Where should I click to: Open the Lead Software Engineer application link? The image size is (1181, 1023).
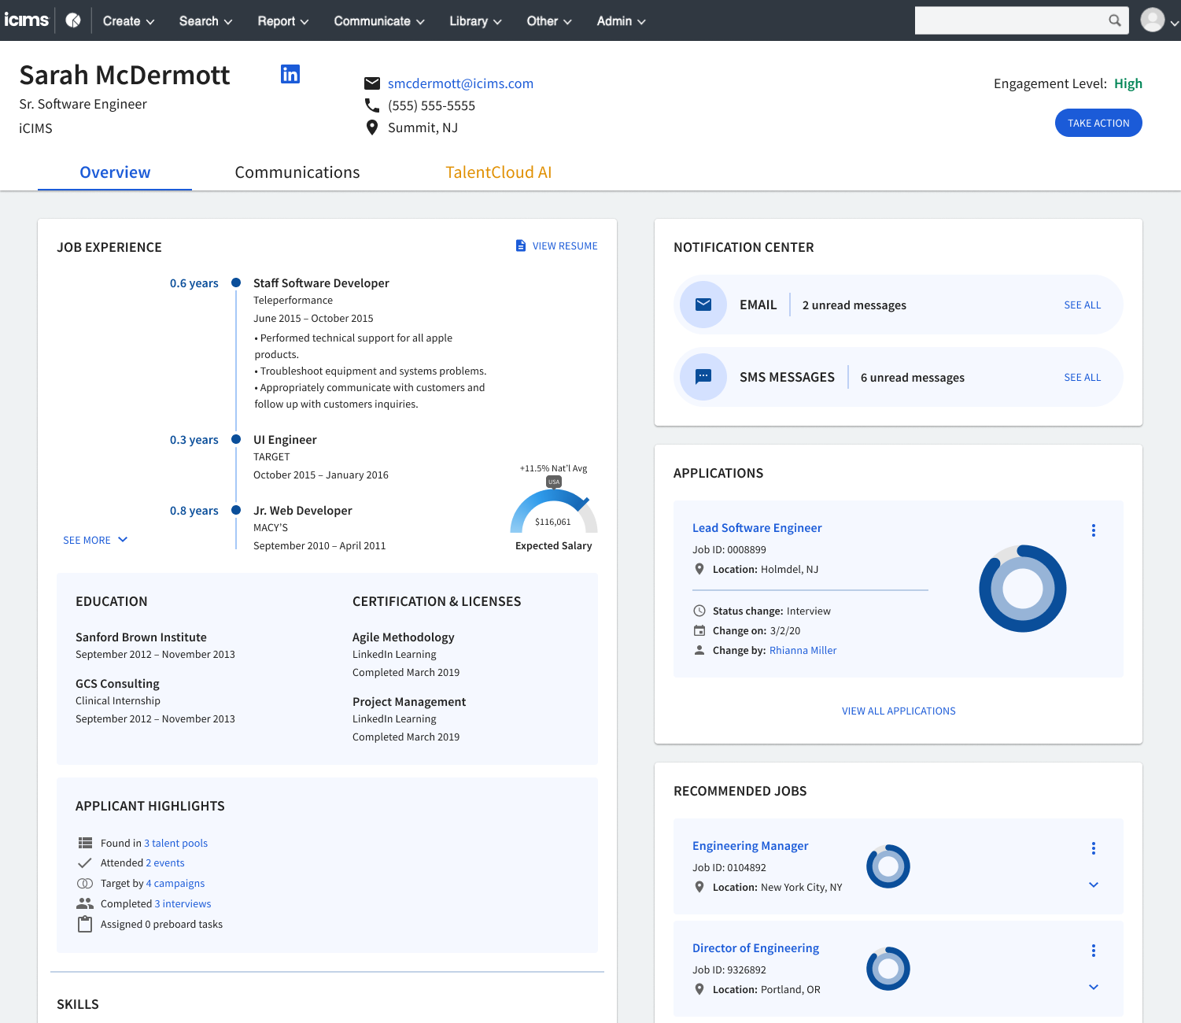[x=757, y=527]
